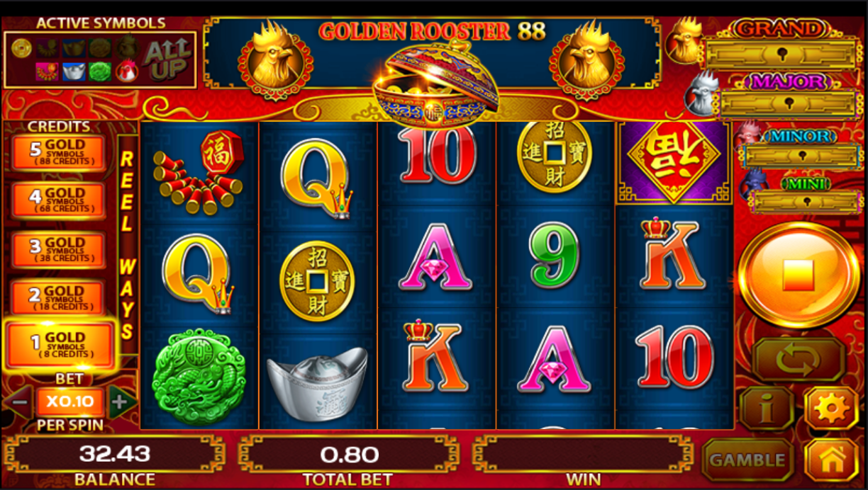
Task: Click the X0.10 bet per spin field
Action: [69, 402]
